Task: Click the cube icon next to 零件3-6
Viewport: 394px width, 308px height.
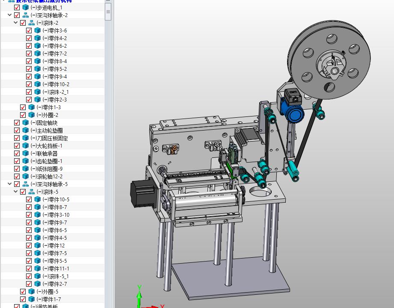Action: [x=38, y=31]
